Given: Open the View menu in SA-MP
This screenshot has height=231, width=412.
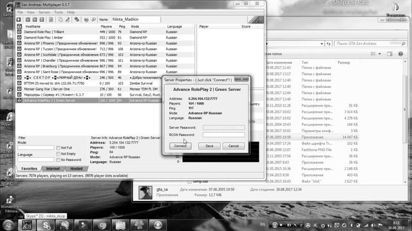Looking at the screenshot, I should pos(31,12).
